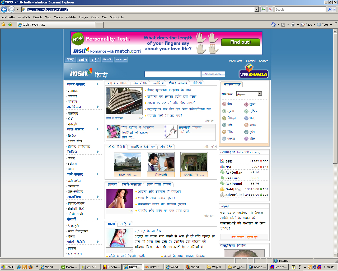
Task: Switch to the ज्योतिष news tab
Action: coord(158,83)
